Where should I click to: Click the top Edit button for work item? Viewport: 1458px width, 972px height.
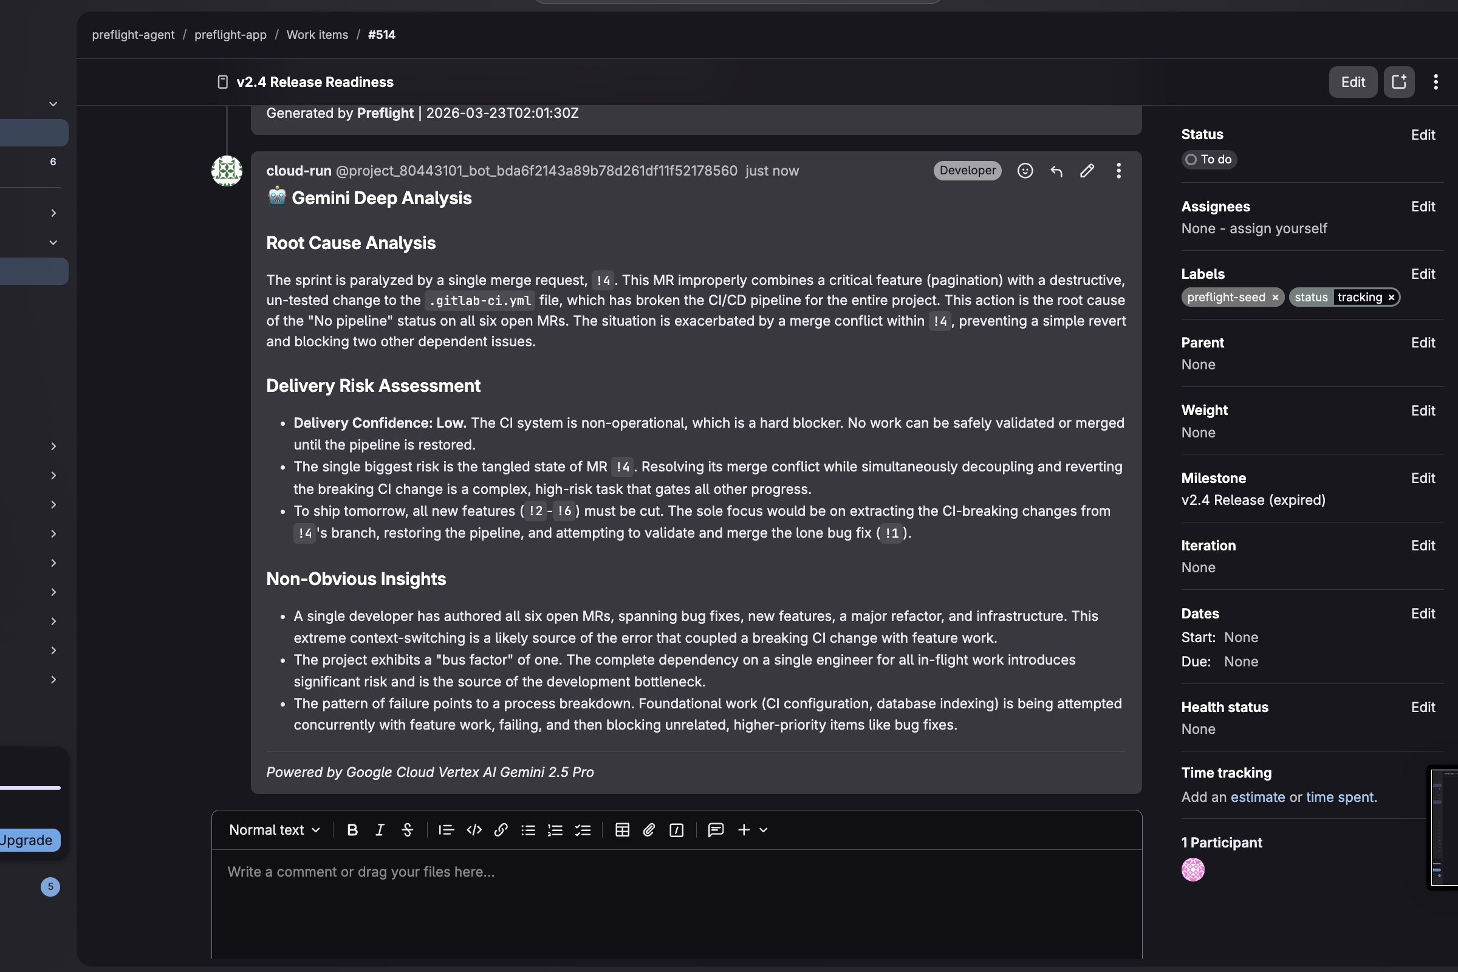(1353, 82)
